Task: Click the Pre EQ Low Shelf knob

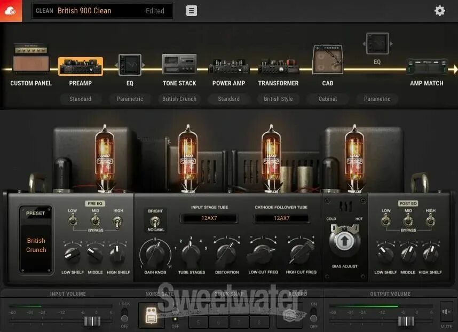Action: point(73,255)
